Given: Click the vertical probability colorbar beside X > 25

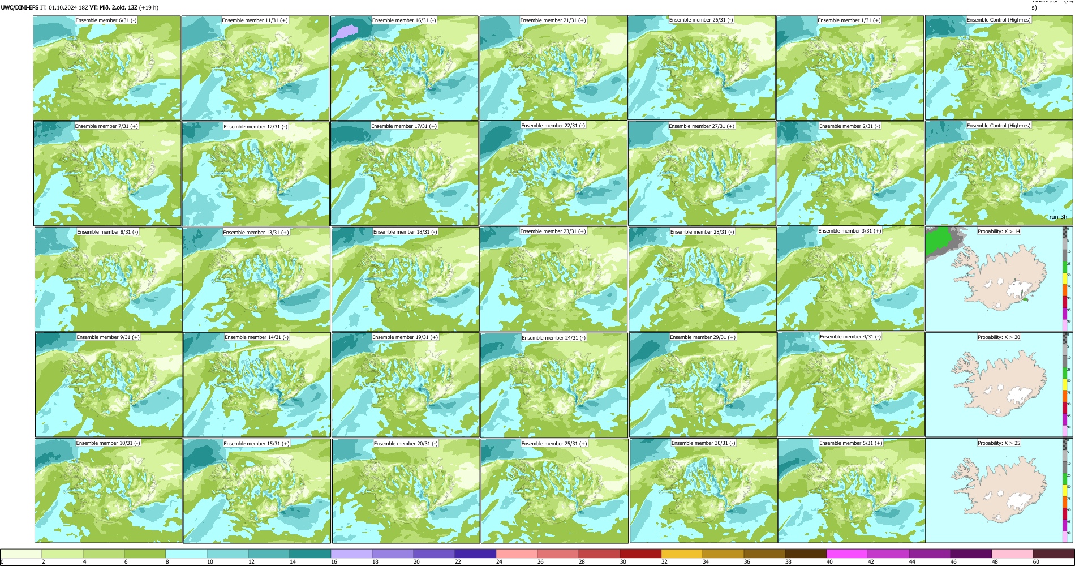Looking at the screenshot, I should coord(1066,490).
